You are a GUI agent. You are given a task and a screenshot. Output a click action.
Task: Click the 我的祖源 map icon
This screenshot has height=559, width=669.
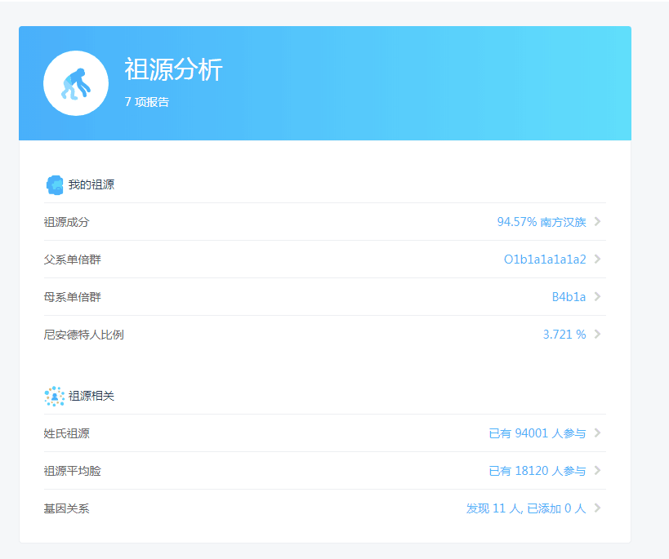55,185
